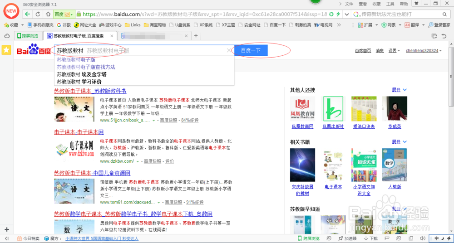Image resolution: width=454 pixels, height=243 pixels.
Task: Open the 帮助 menu
Action: click(x=404, y=4)
